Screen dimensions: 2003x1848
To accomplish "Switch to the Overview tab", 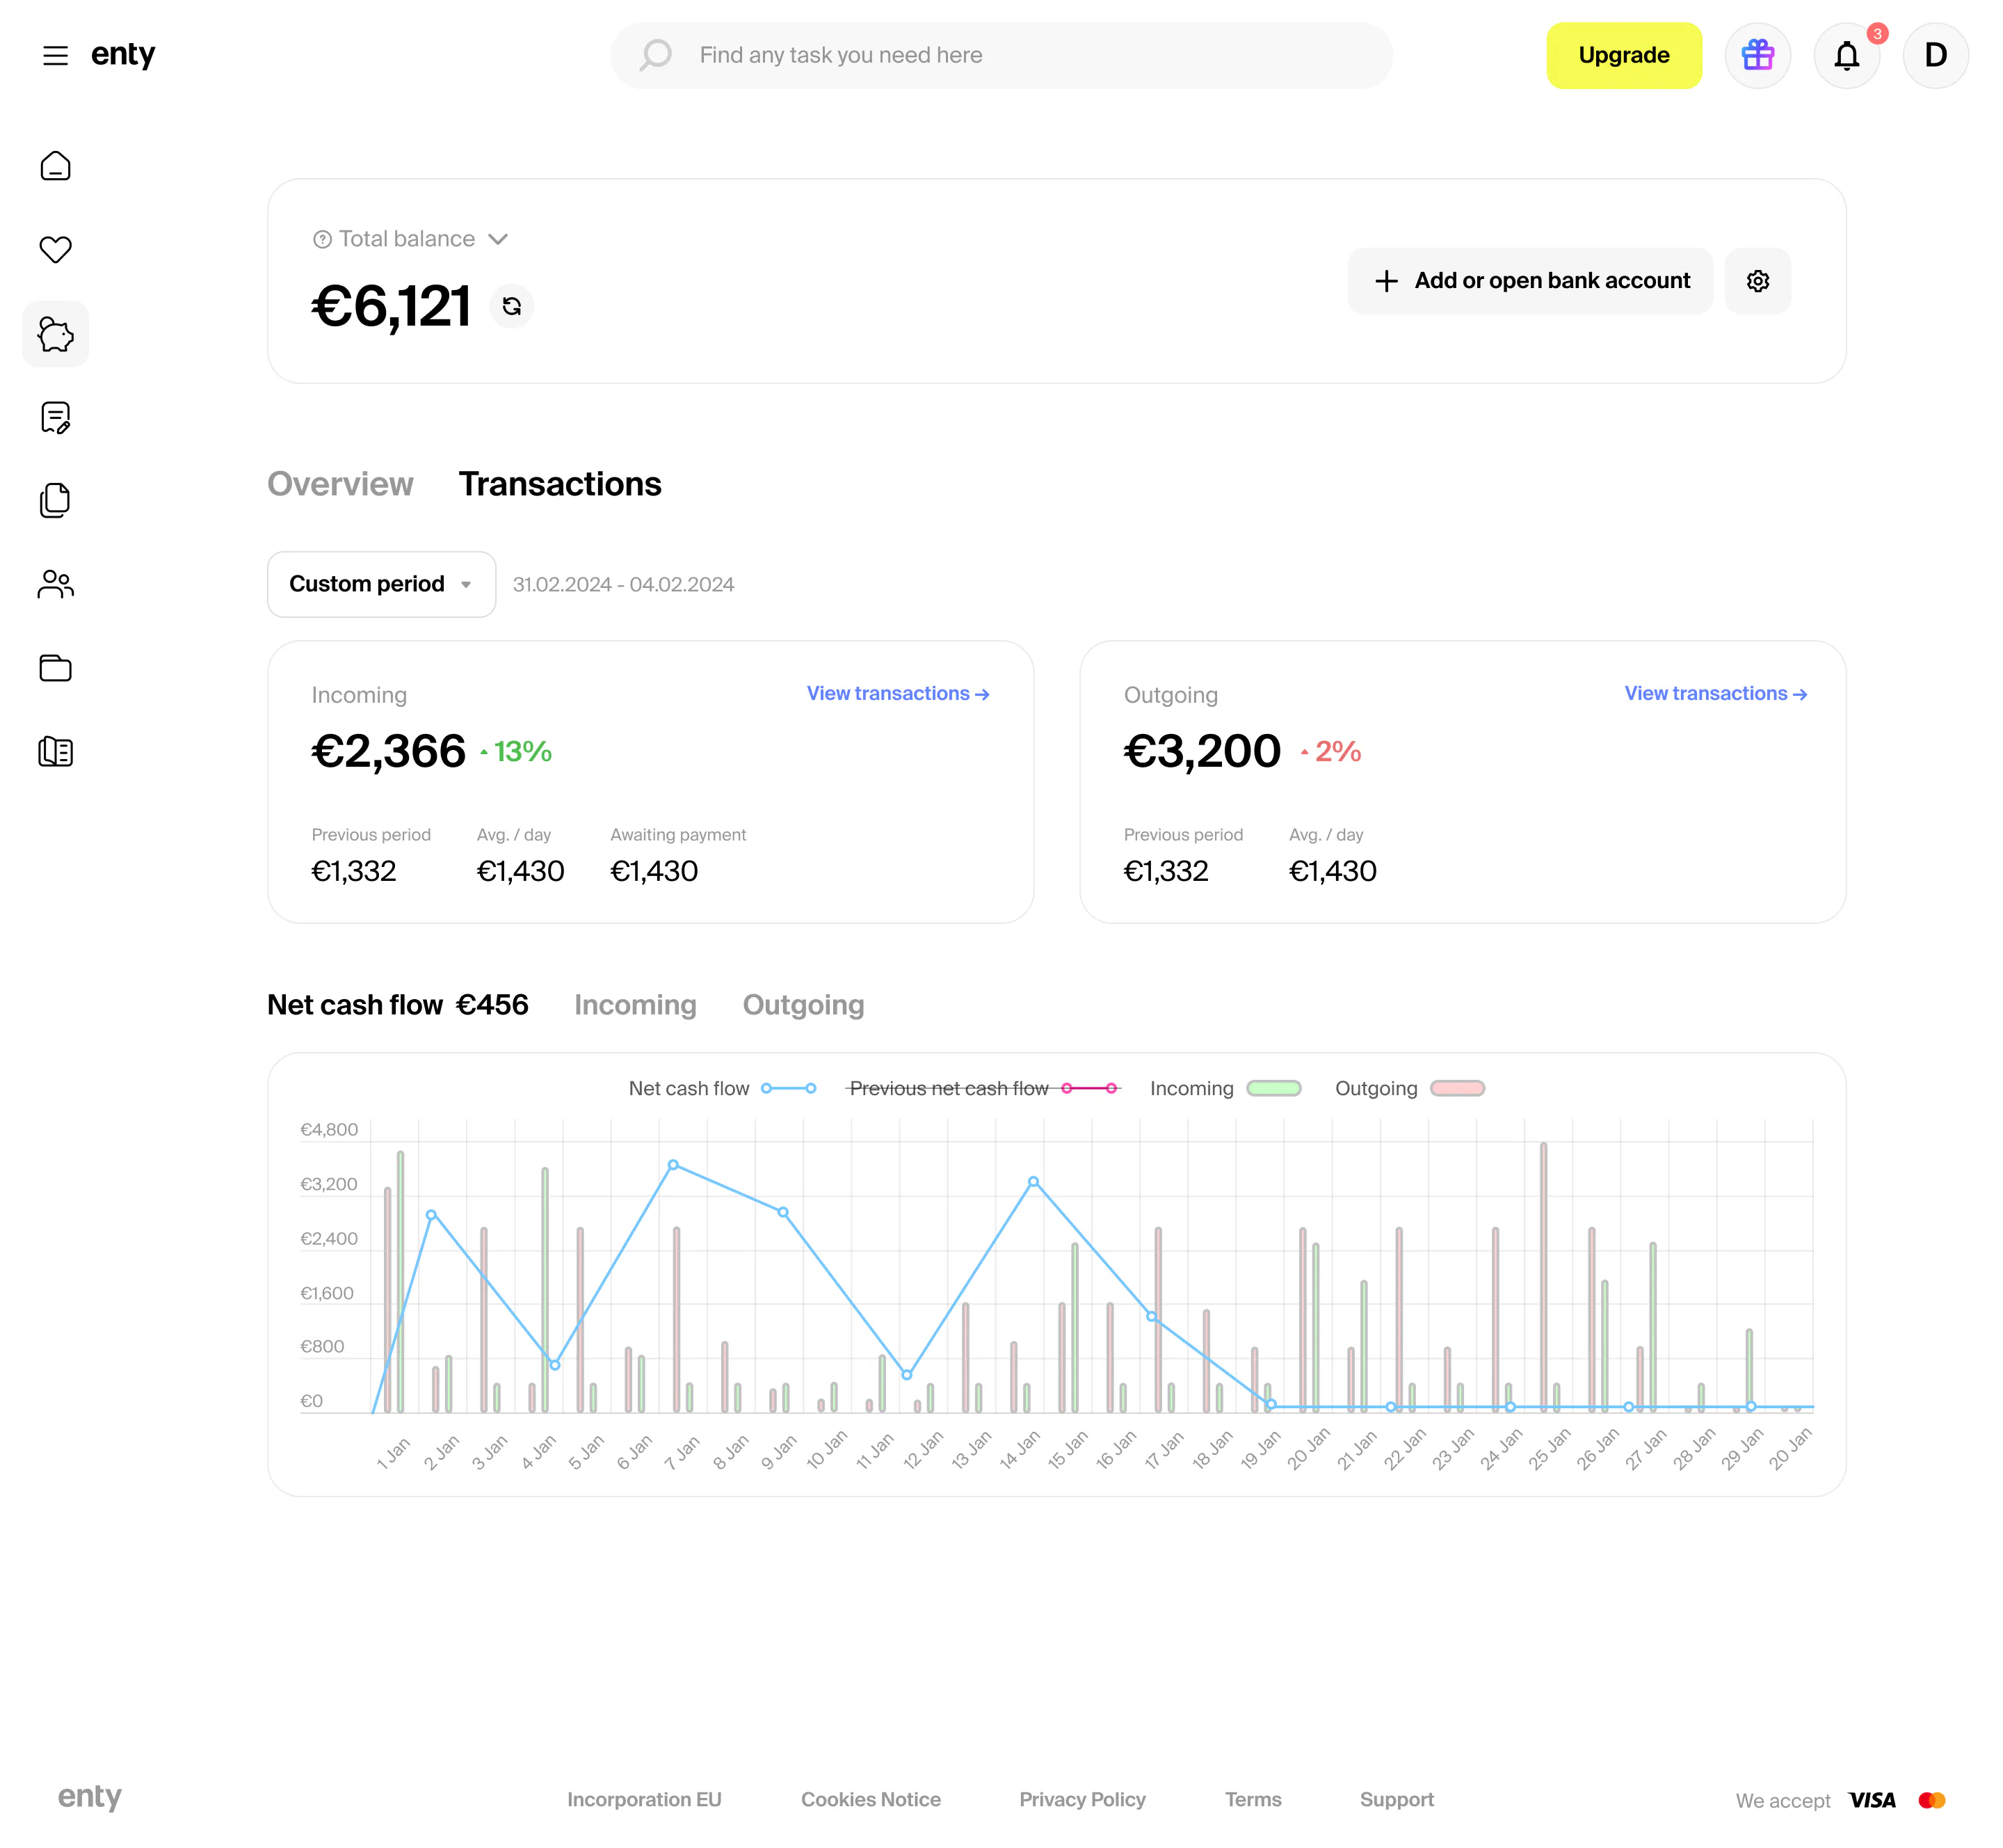I will pos(340,484).
